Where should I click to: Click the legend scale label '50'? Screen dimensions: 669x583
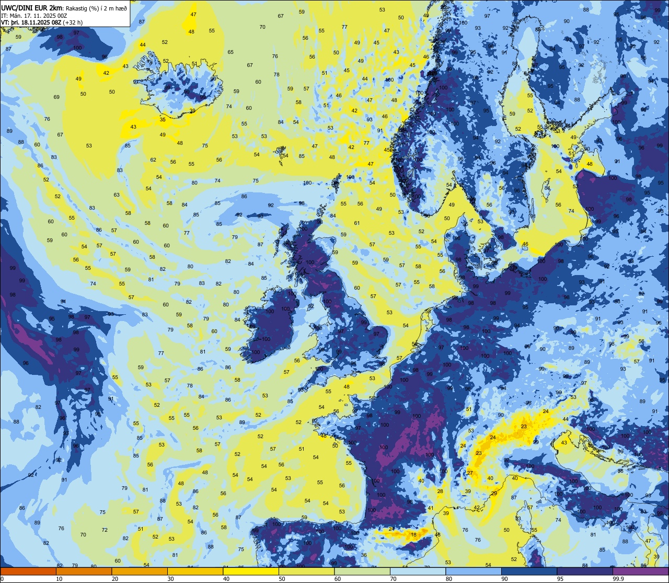282,579
